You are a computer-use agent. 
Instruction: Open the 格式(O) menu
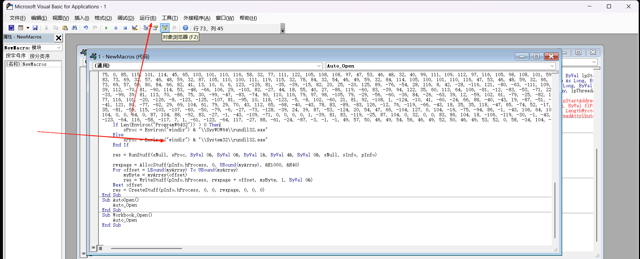click(x=103, y=18)
